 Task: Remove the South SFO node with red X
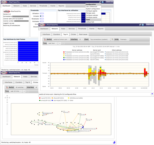85,114
